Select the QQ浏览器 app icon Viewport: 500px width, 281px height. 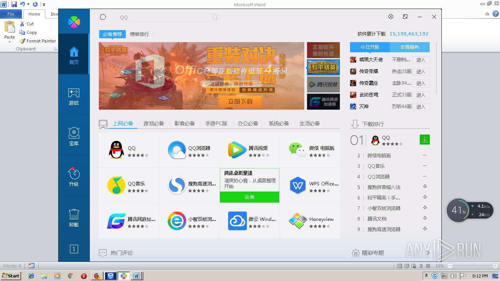click(177, 150)
